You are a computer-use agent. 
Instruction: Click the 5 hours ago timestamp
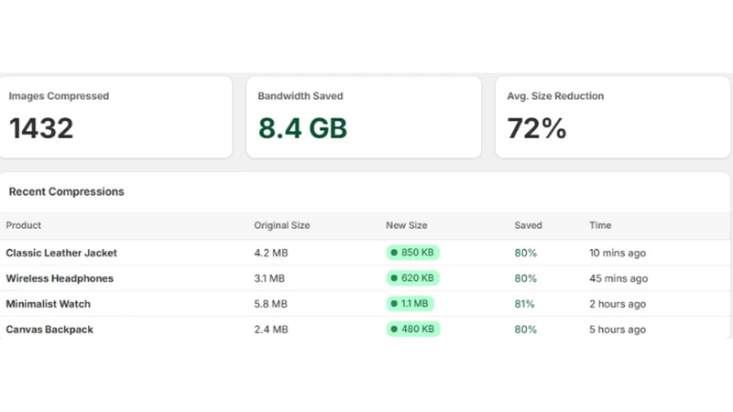coord(618,330)
